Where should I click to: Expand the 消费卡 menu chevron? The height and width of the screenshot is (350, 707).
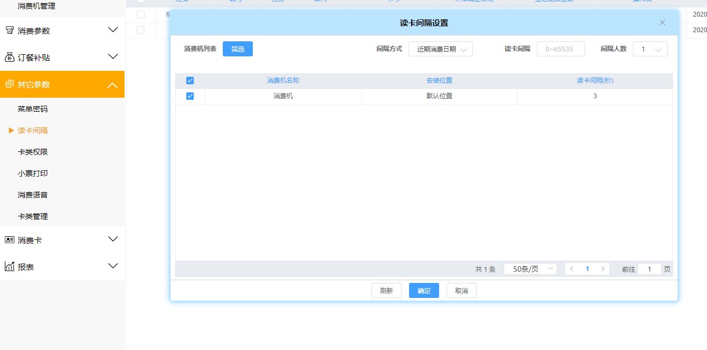click(113, 239)
